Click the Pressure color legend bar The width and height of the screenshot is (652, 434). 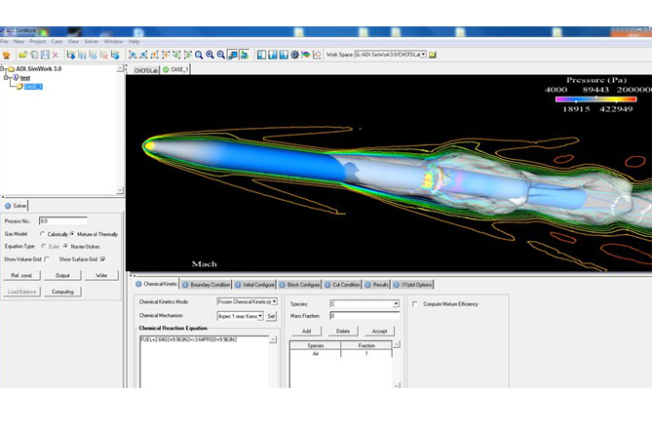coord(582,99)
